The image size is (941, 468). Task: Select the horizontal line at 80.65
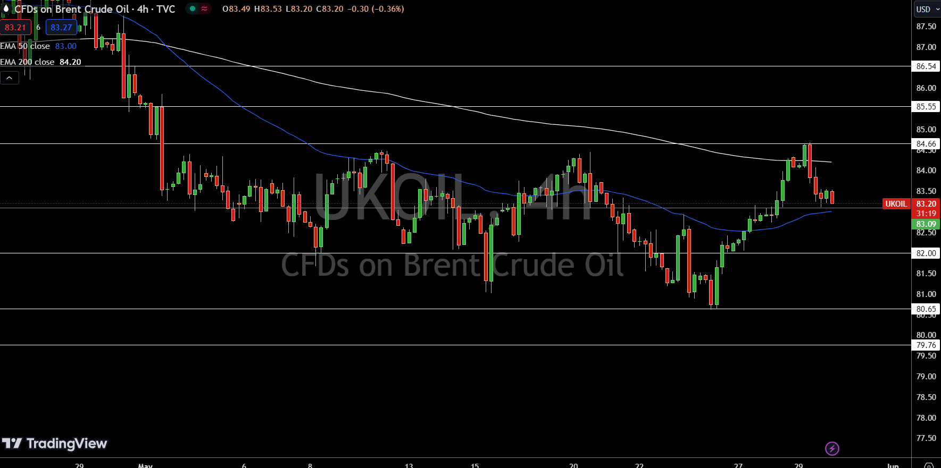(455, 309)
